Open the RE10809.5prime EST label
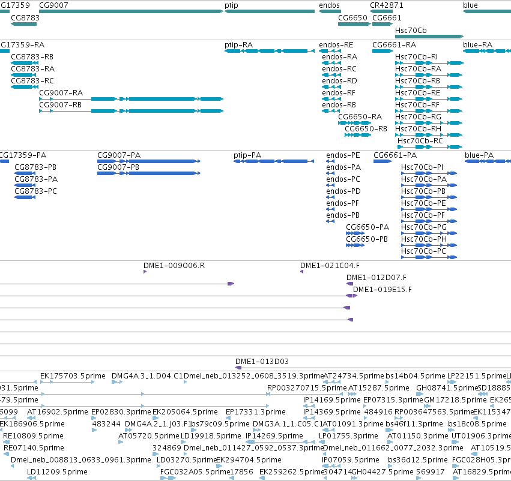This screenshot has height=481, width=511. point(33,436)
